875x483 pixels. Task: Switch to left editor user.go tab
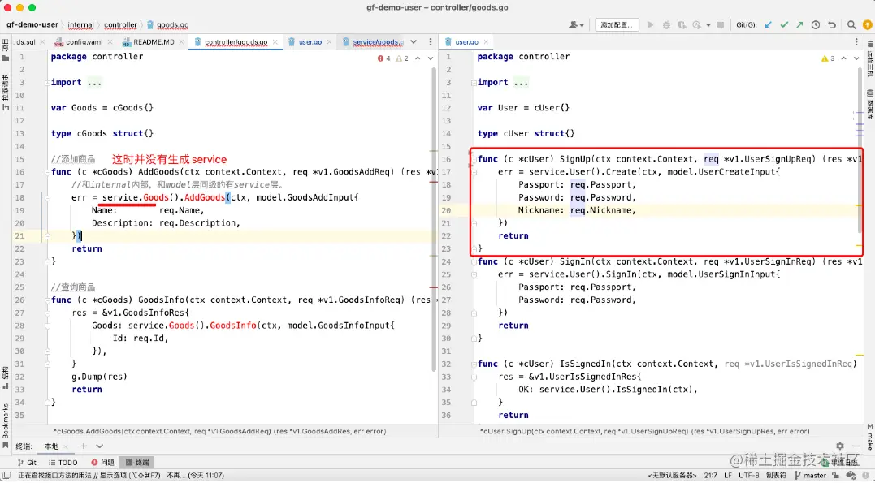tap(310, 42)
